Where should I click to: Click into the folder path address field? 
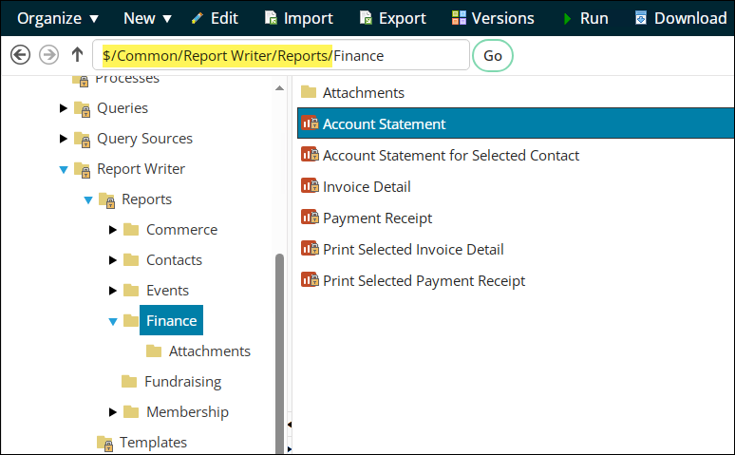click(x=281, y=55)
